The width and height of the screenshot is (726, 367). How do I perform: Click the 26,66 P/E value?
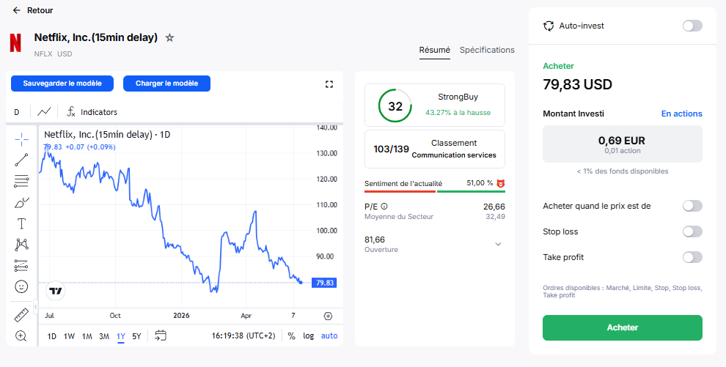click(x=494, y=207)
